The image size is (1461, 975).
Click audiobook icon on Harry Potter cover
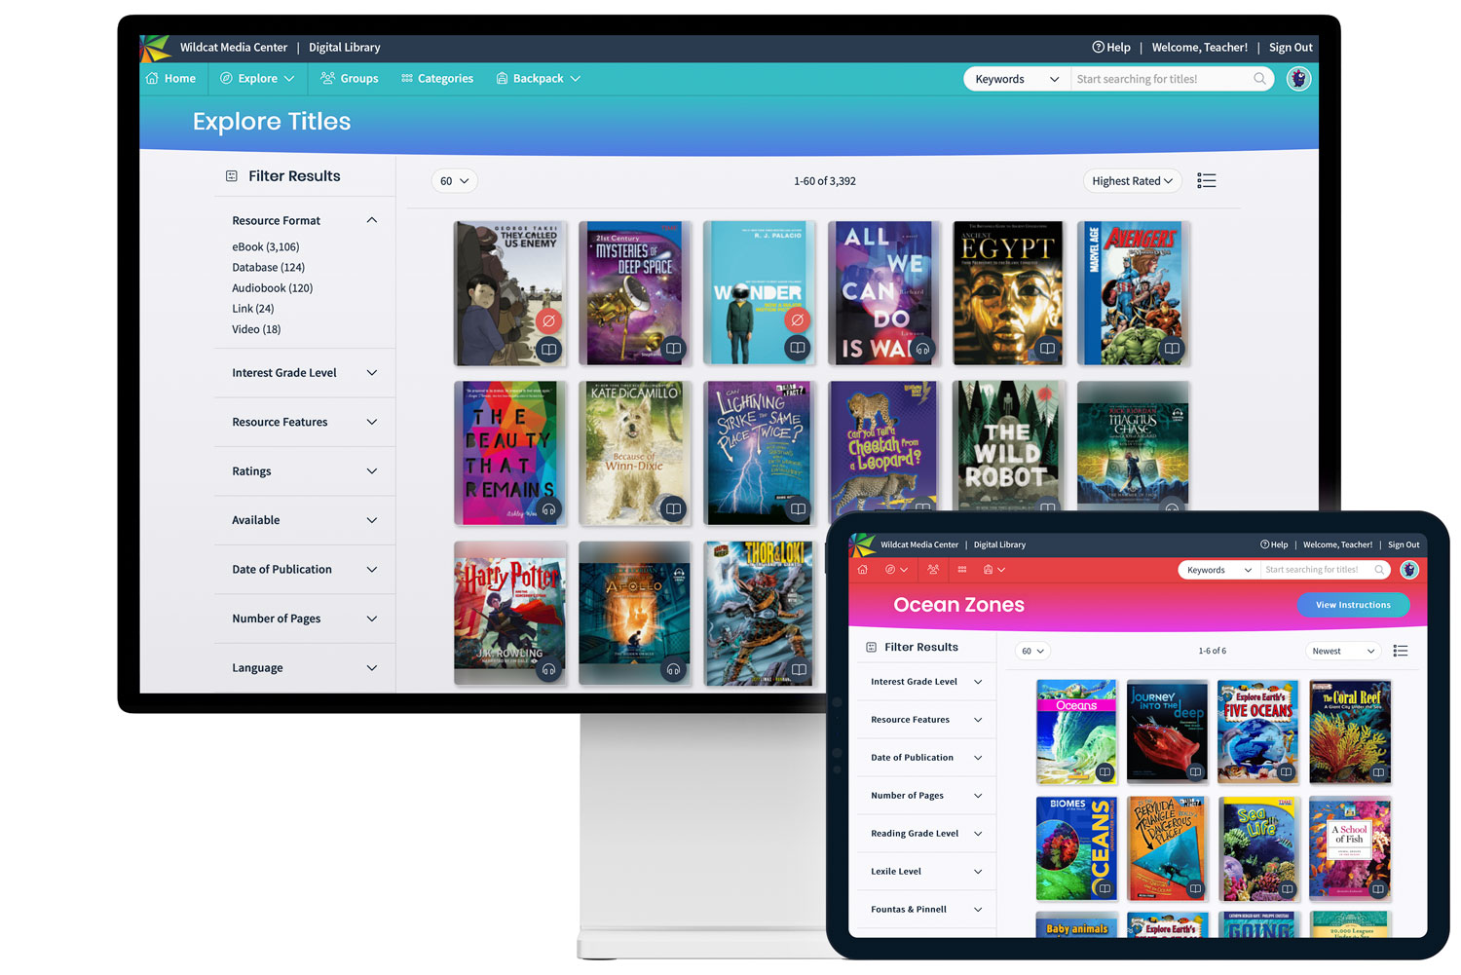548,670
